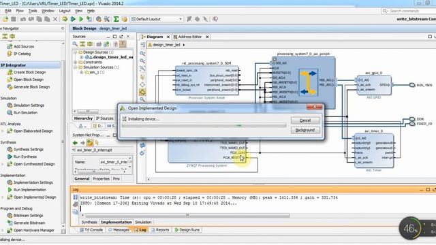This screenshot has width=436, height=245.
Task: Pause the log output icon
Action: (x=76, y=197)
